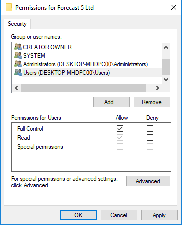Click the Users group icon
The width and height of the screenshot is (182, 225).
coord(18,73)
